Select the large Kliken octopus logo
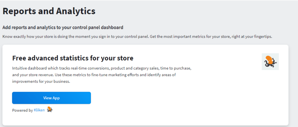 pos(270,62)
